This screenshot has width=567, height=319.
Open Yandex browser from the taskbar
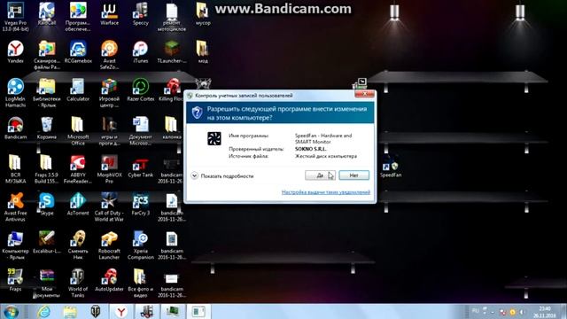click(121, 312)
